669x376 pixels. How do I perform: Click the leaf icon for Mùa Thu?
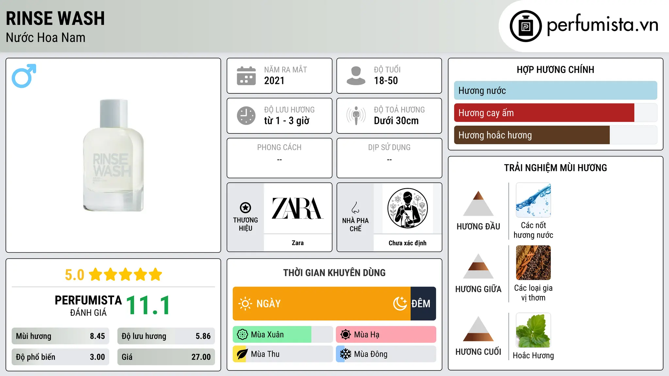click(x=242, y=354)
